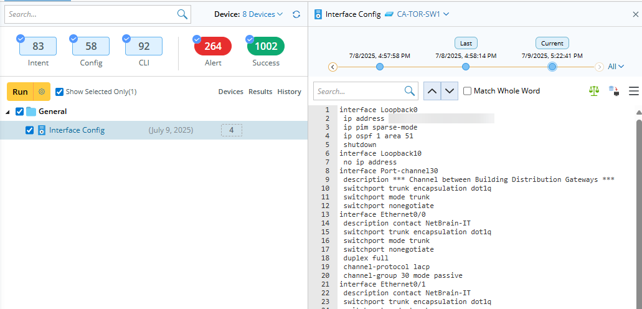Click line 5 'shutdown' in config
The image size is (642, 309).
360,145
